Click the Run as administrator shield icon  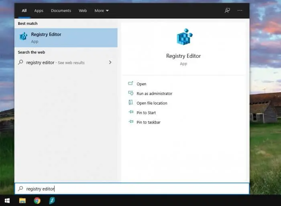tap(130, 93)
